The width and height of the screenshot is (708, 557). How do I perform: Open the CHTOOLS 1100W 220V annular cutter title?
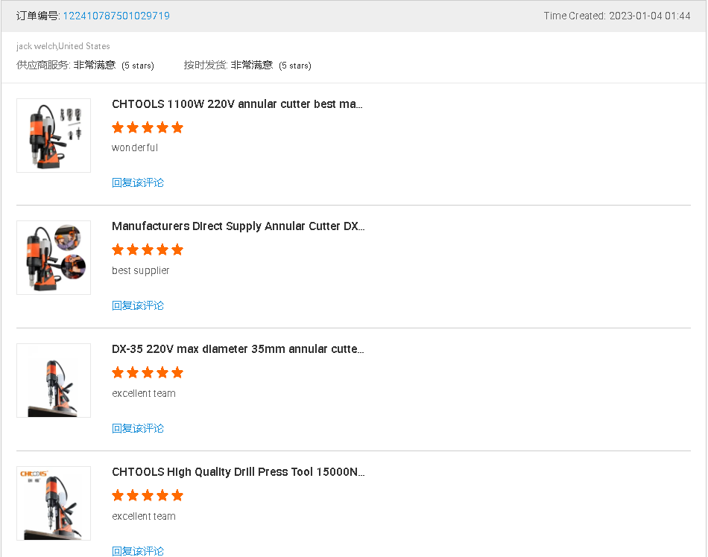click(237, 104)
